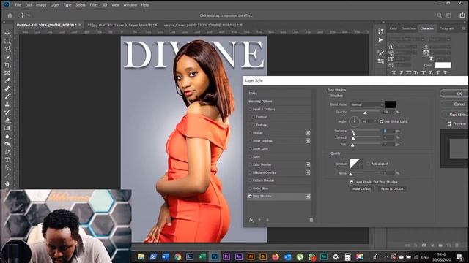This screenshot has height=263, width=469.
Task: Add another Color Overlay with plus icon
Action: 308,164
